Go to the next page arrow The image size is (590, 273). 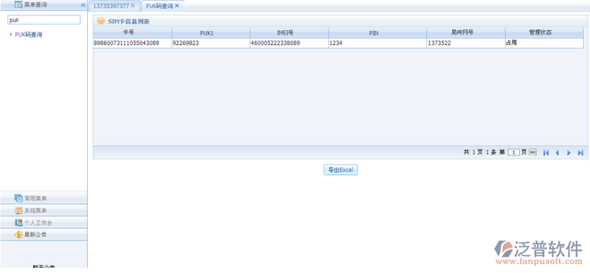click(x=569, y=153)
